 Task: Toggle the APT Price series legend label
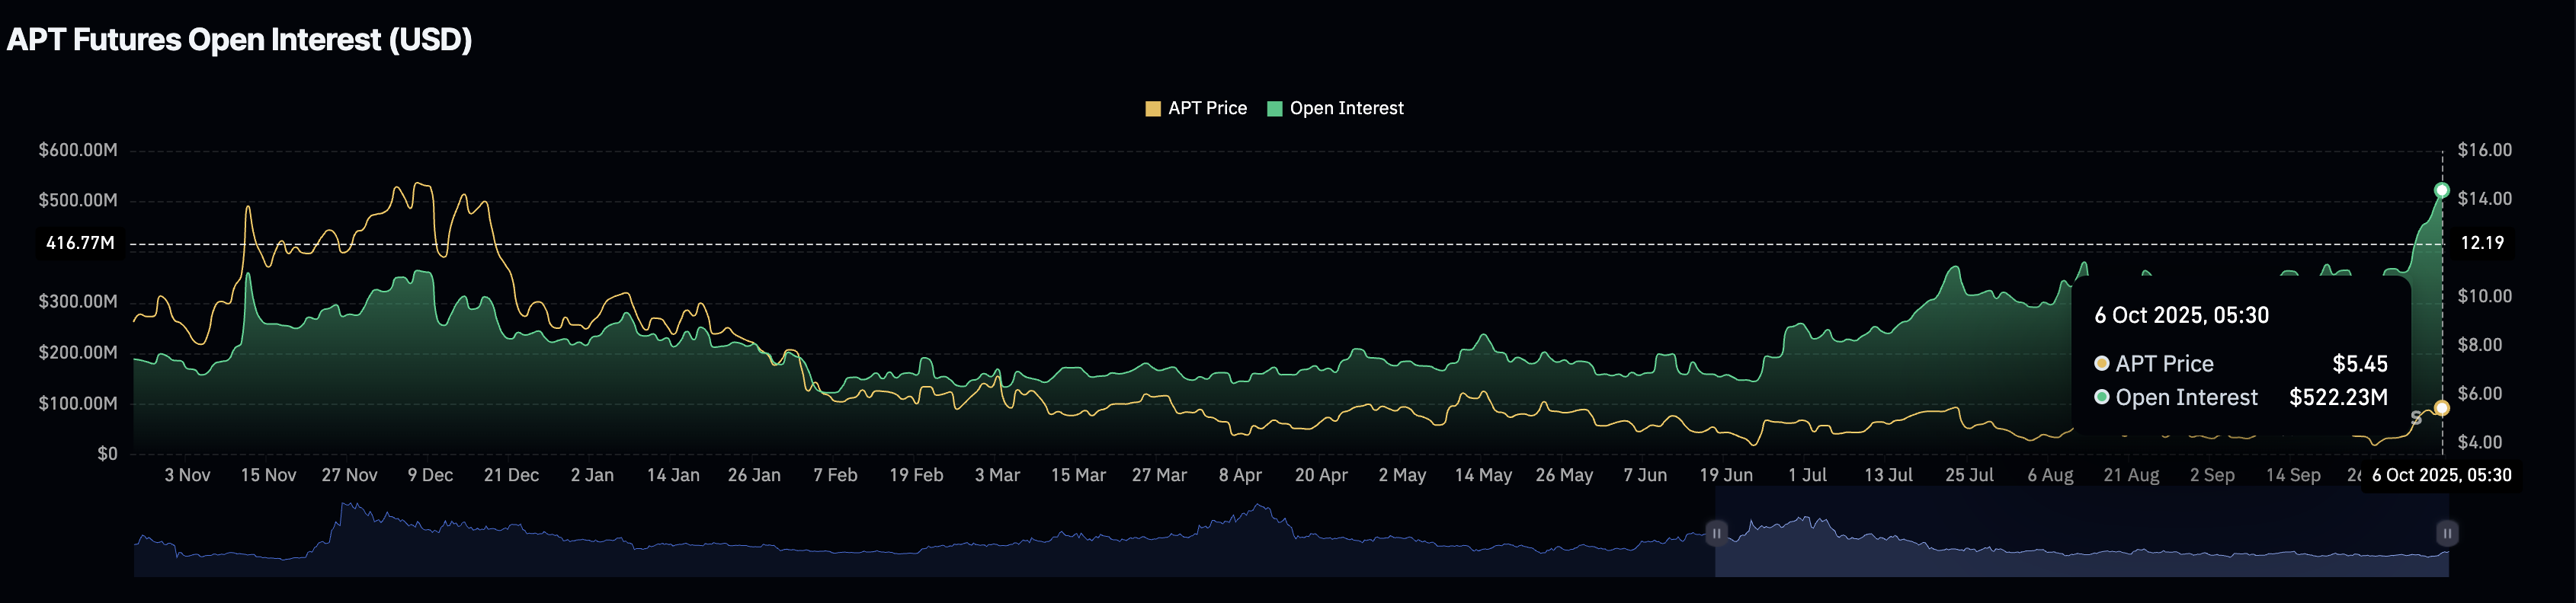(x=1207, y=109)
